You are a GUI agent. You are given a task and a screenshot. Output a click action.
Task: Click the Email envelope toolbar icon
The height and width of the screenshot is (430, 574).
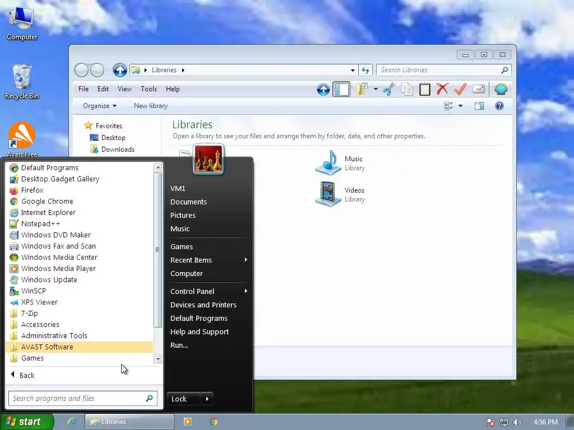[479, 89]
